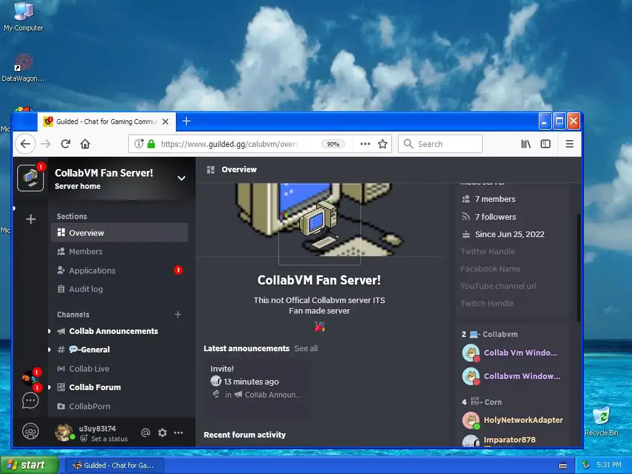The width and height of the screenshot is (632, 474).
Task: Expand the Collab Forum channel arrow
Action: [x=49, y=387]
